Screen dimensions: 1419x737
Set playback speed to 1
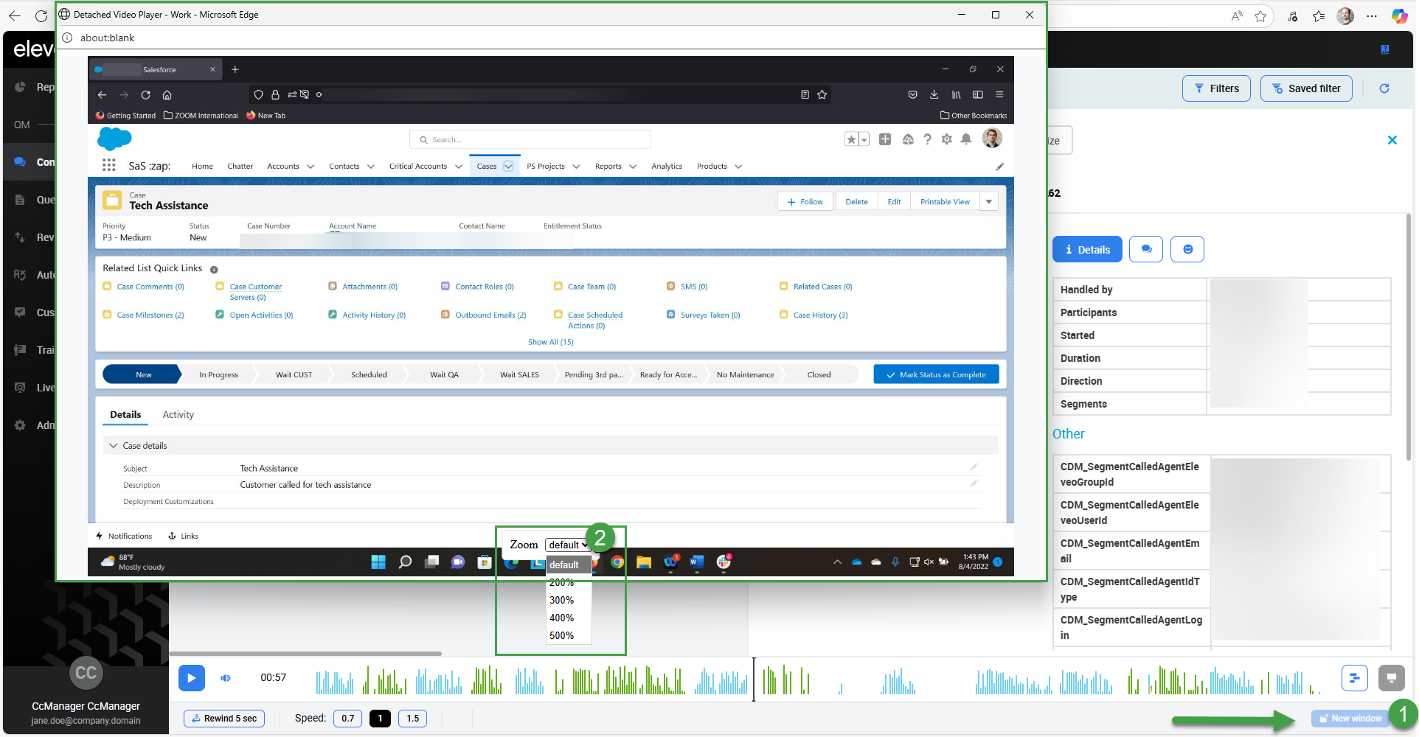coord(380,719)
